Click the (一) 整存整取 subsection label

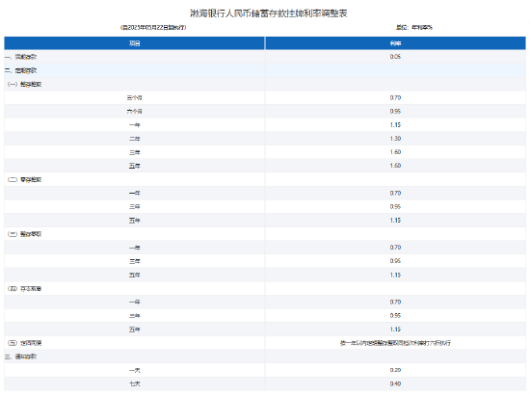[x=24, y=84]
